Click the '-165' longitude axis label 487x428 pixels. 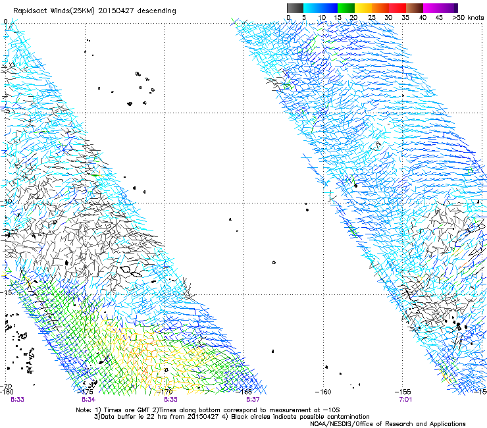tap(244, 392)
